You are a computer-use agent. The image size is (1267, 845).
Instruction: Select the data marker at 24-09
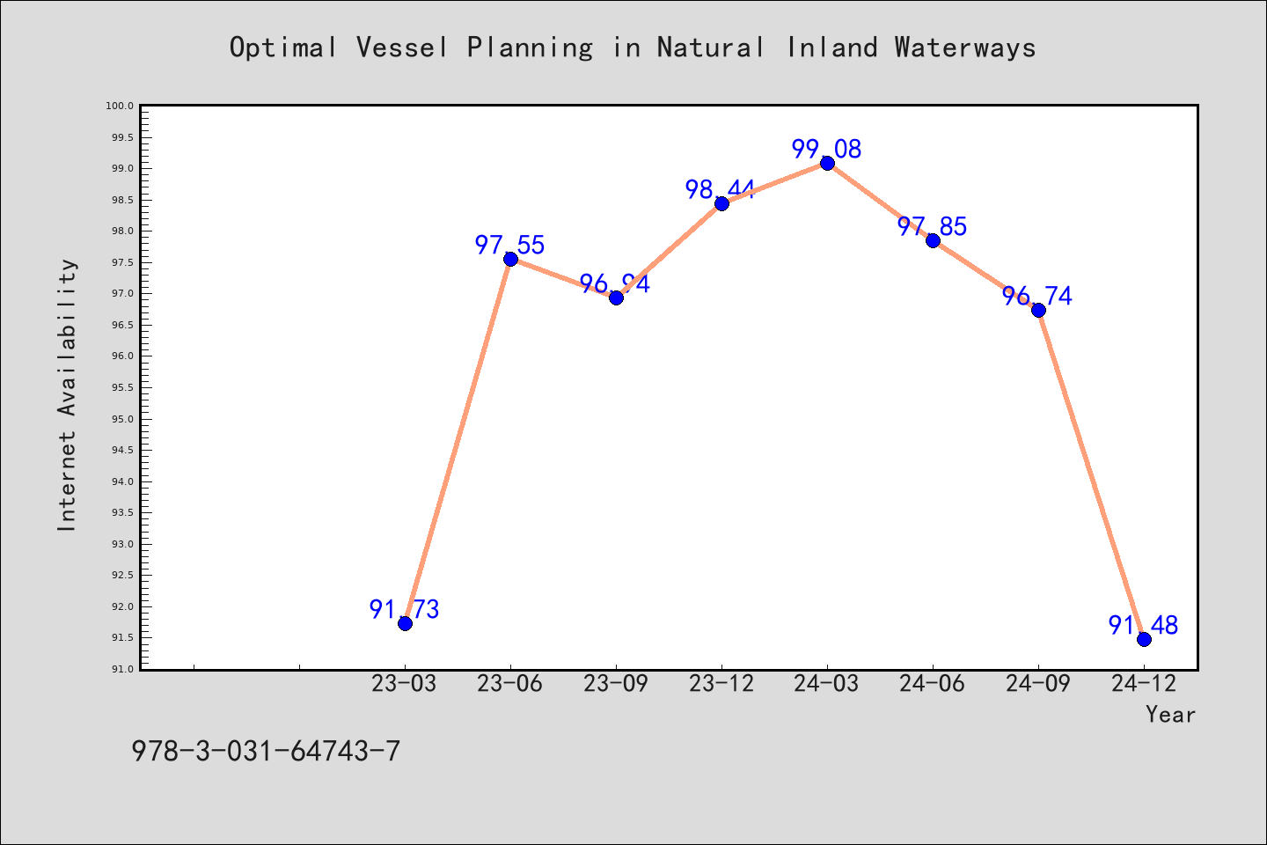pyautogui.click(x=1038, y=310)
